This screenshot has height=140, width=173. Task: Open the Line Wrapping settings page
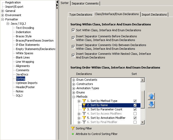pyautogui.click(x=25, y=62)
